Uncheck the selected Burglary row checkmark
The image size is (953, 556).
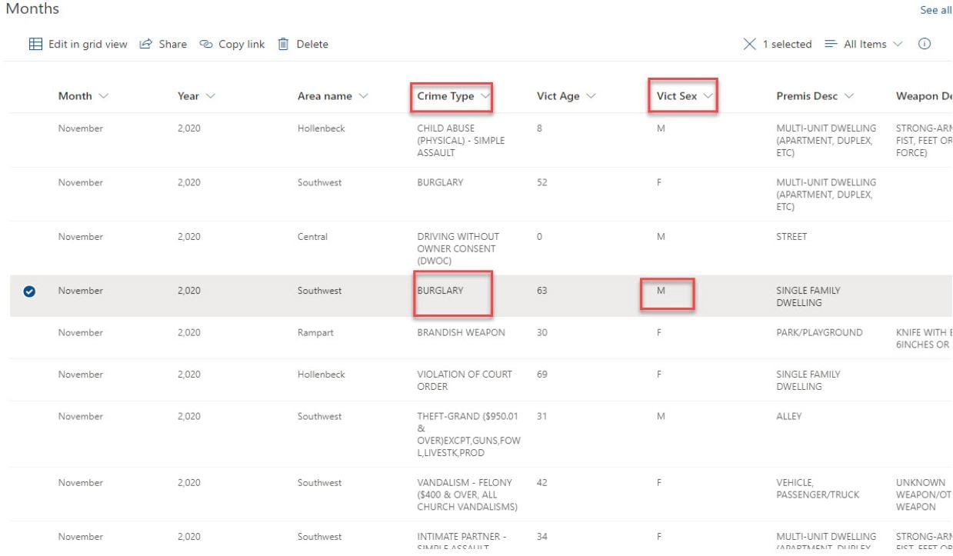[x=29, y=291]
